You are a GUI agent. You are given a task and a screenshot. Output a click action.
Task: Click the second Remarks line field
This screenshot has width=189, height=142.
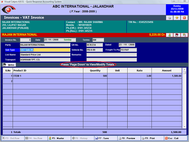(x=112, y=60)
